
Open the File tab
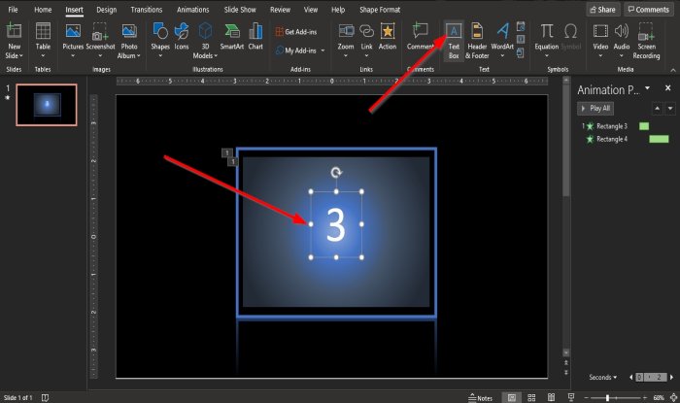tap(13, 10)
